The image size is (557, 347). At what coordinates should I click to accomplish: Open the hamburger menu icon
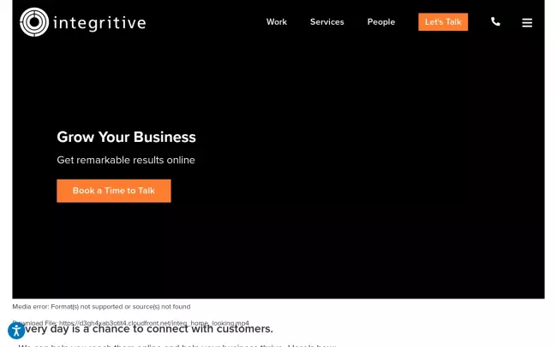click(527, 23)
